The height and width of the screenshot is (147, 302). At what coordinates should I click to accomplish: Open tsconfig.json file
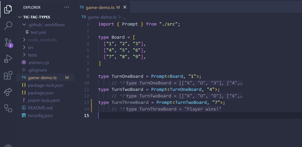click(x=40, y=116)
